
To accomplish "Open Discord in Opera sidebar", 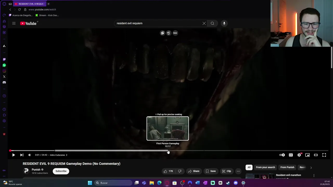I will click(x=4, y=82).
